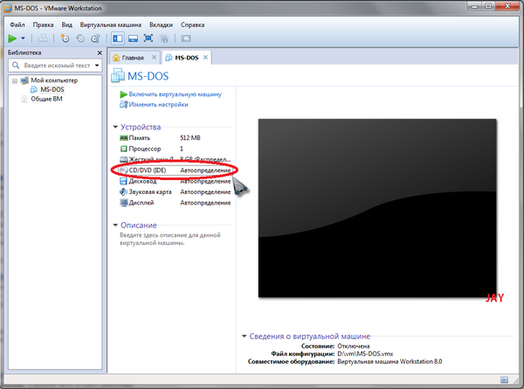Open the Правка menu
The width and height of the screenshot is (524, 389).
43,24
